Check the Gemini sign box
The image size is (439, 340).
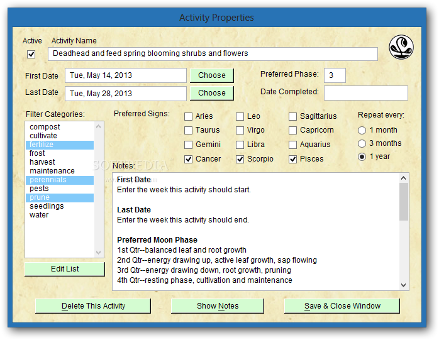pyautogui.click(x=189, y=145)
